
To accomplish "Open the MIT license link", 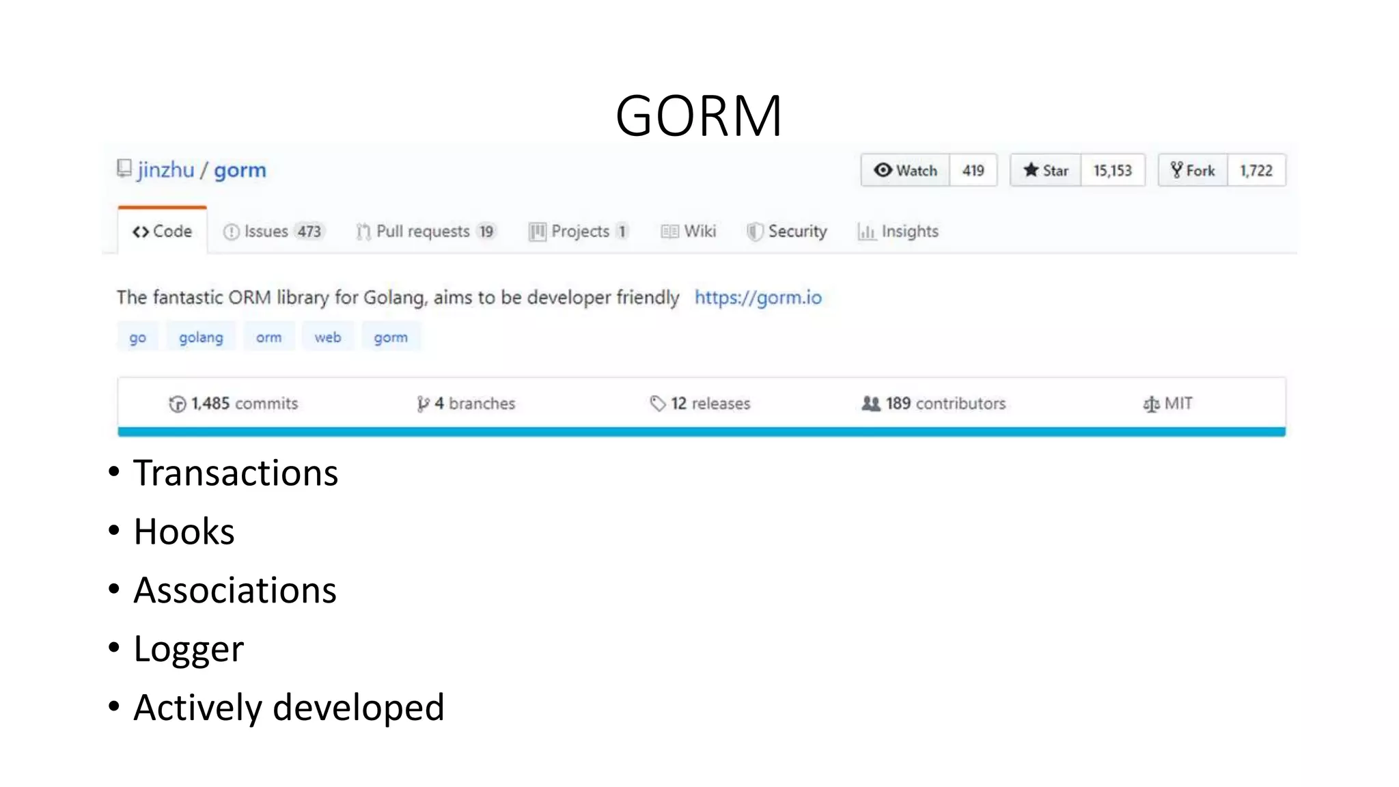I will 1168,404.
